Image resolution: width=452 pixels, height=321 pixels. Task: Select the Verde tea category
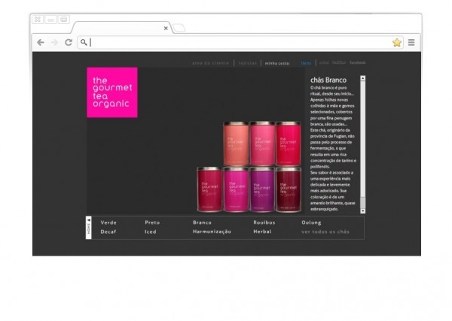[108, 223]
